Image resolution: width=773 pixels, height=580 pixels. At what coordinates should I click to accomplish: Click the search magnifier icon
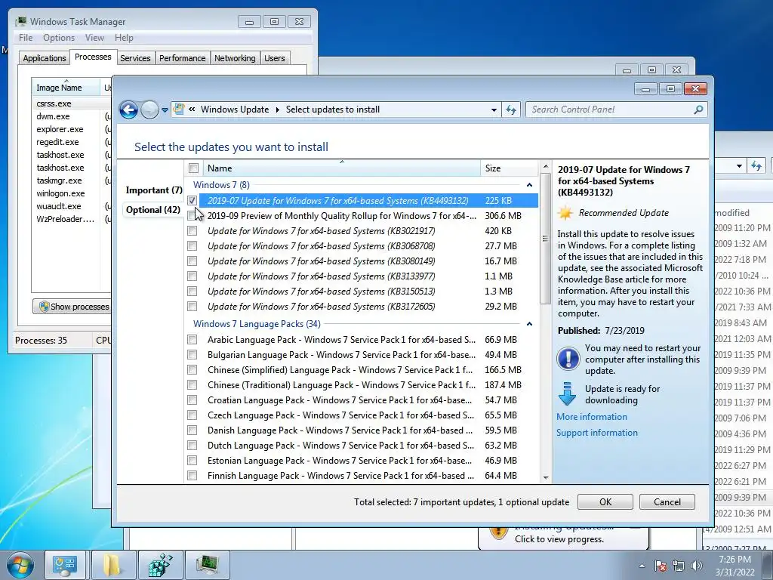pos(698,110)
